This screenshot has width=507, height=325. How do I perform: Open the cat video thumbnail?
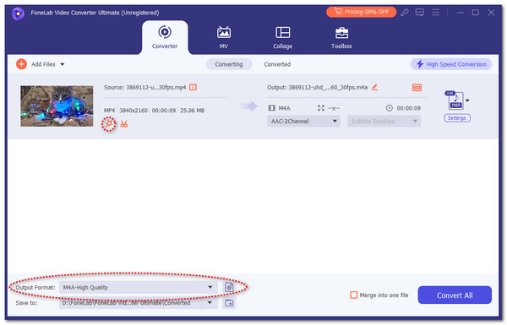coord(57,106)
